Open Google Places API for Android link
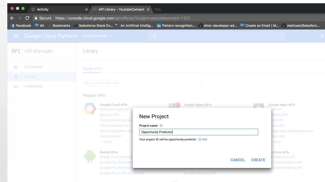Image resolution: width=325 pixels, height=182 pixels. (x=122, y=173)
